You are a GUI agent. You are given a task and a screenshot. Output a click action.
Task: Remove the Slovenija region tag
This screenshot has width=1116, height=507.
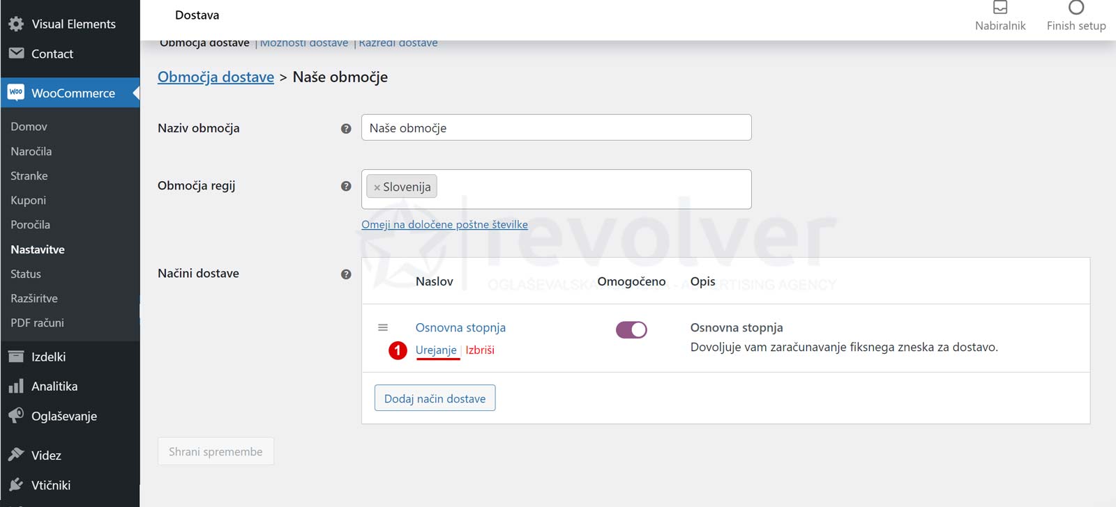[377, 187]
